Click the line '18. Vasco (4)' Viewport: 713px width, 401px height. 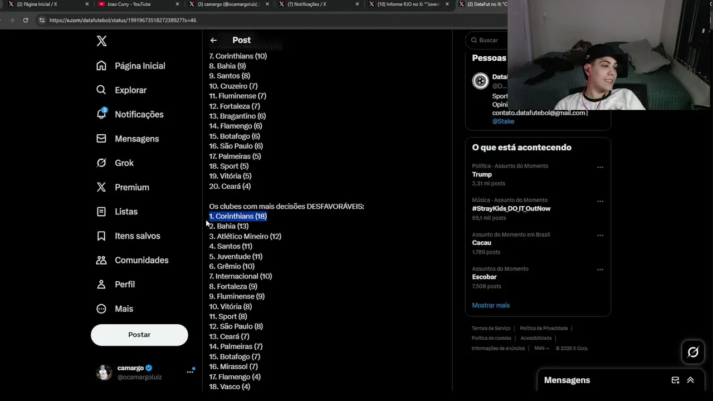229,387
